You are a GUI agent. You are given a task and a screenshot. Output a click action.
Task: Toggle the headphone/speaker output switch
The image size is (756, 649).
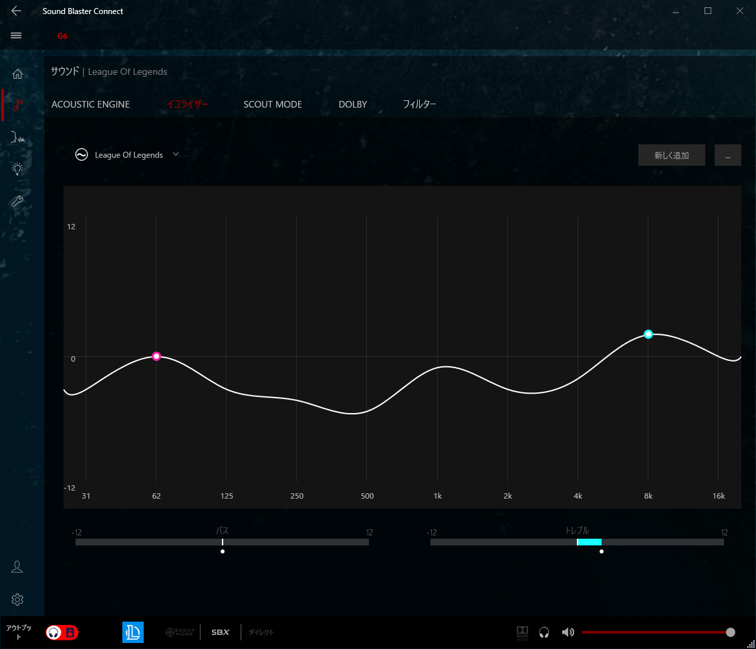click(x=61, y=632)
